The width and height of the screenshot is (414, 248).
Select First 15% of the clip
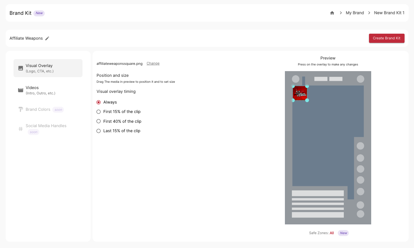(x=99, y=112)
